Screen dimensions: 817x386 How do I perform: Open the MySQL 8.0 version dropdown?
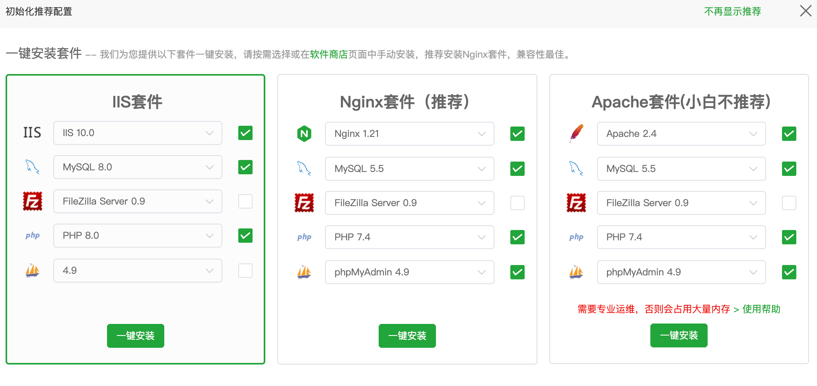[x=138, y=167]
